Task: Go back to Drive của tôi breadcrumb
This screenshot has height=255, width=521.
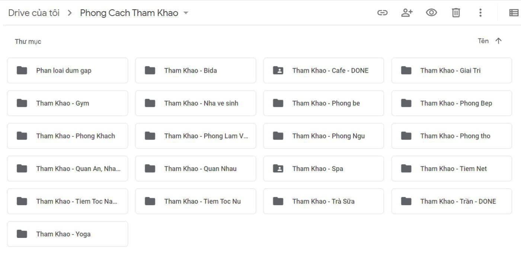Action: pyautogui.click(x=34, y=13)
